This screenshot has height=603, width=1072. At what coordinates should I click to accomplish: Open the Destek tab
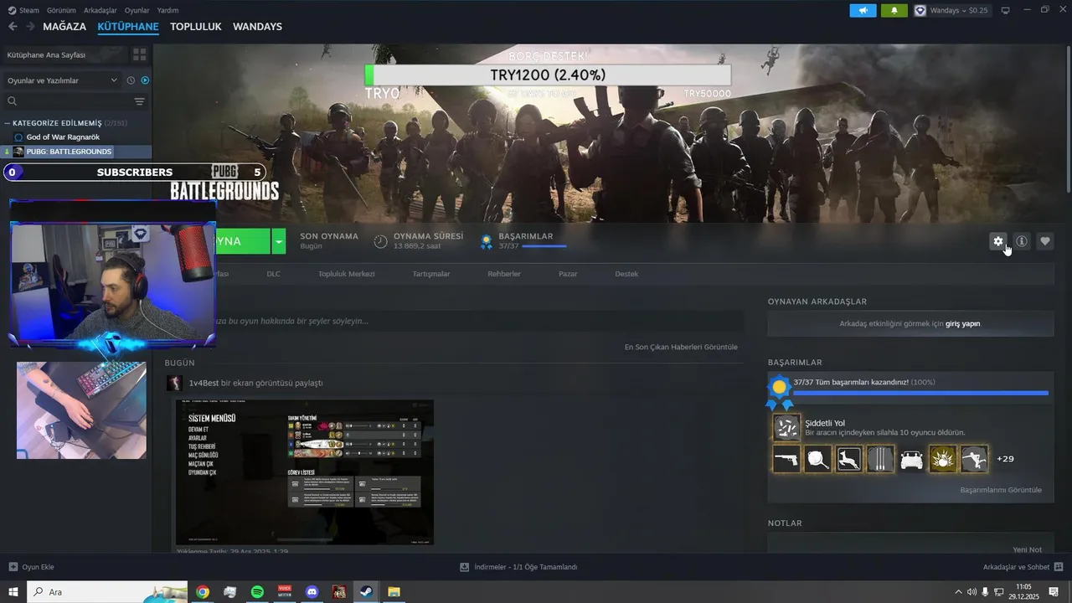point(626,274)
